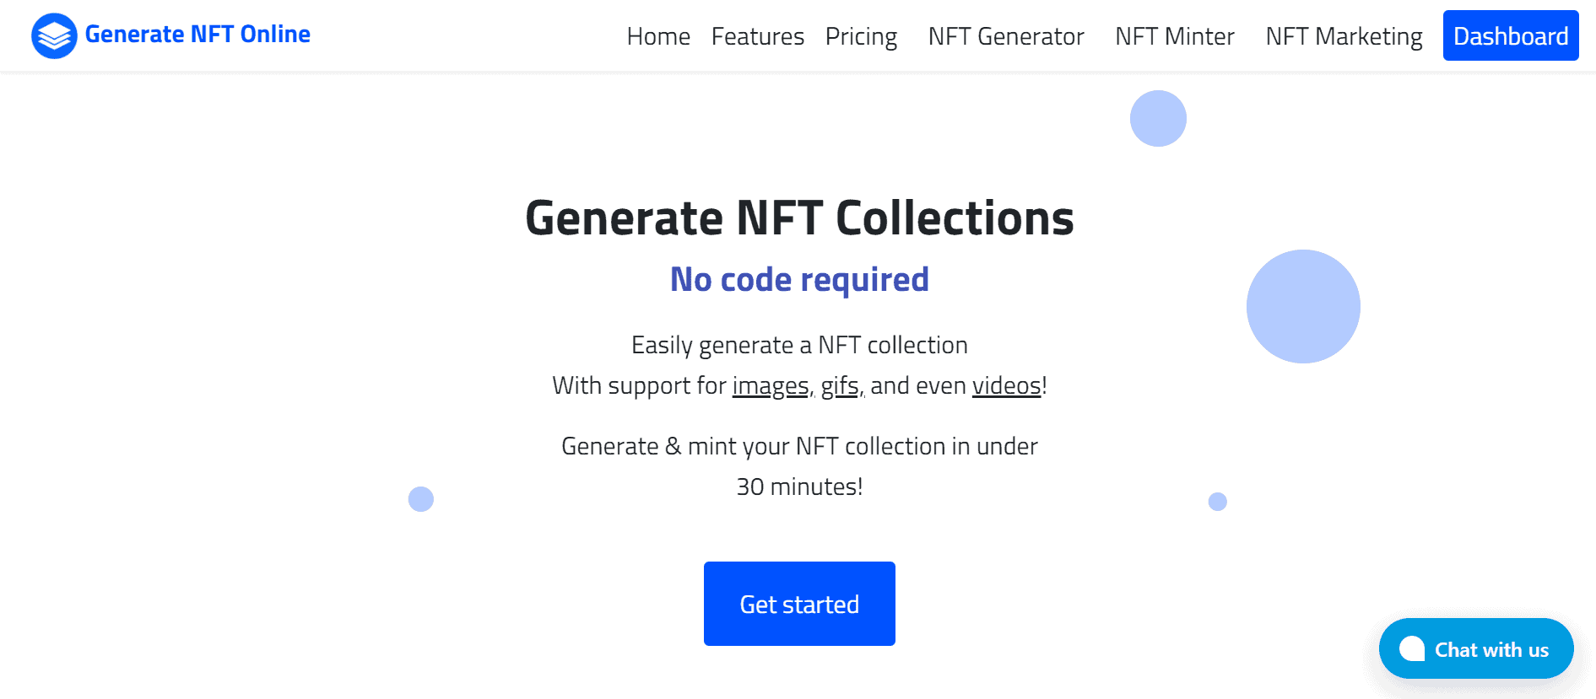Open the chat bubble icon in chat widget
The width and height of the screenshot is (1596, 699).
click(x=1412, y=648)
